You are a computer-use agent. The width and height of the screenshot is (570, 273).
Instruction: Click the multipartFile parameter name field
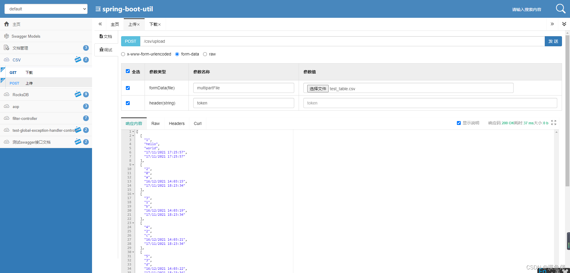coord(243,88)
